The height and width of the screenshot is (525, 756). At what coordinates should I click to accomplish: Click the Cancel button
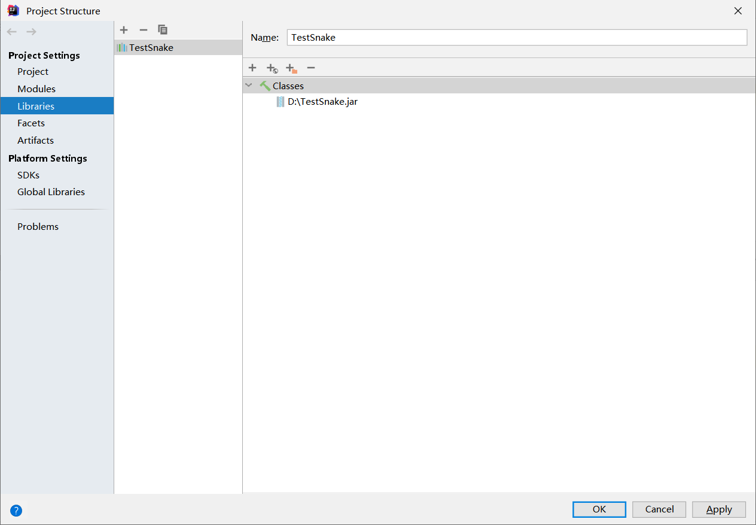(659, 509)
